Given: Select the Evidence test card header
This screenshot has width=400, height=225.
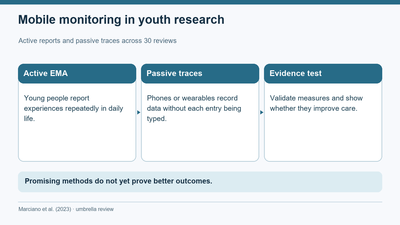Looking at the screenshot, I should (x=323, y=73).
